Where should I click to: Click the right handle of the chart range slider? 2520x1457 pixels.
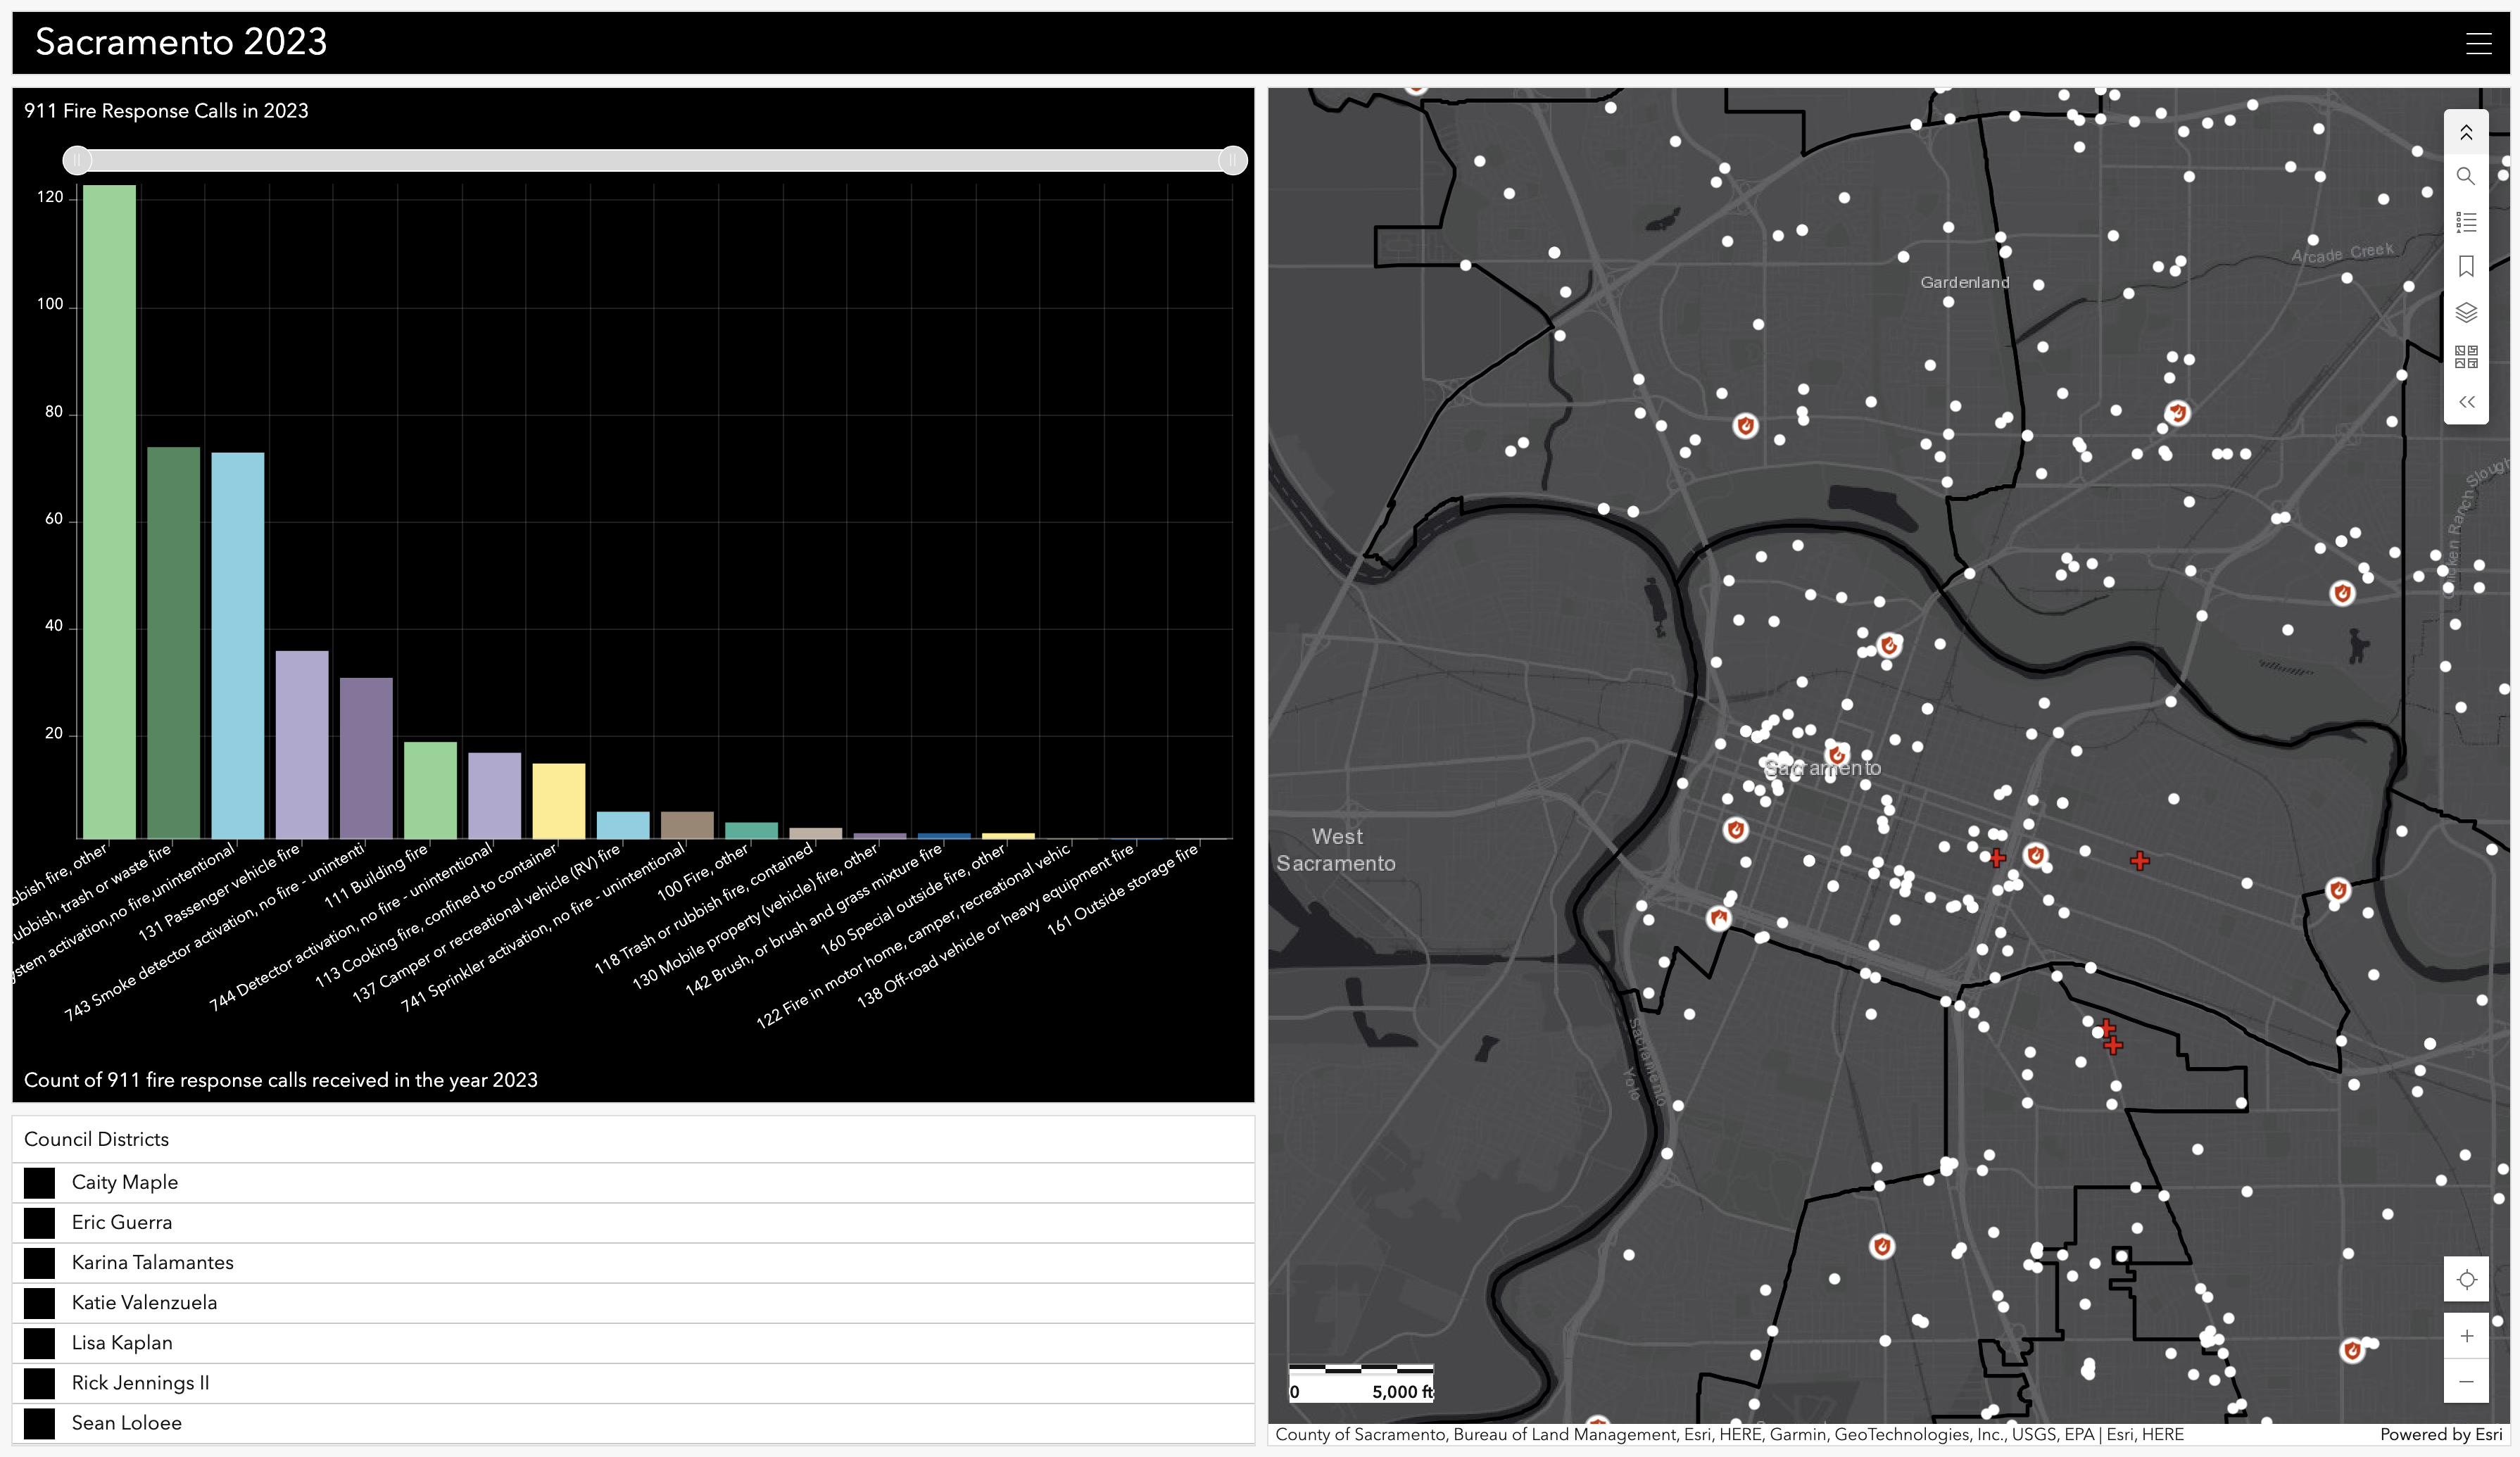1232,160
